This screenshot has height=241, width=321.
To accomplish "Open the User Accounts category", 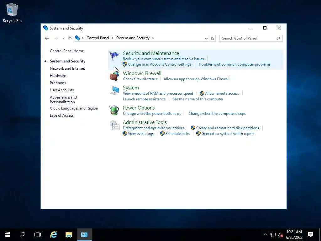I will tap(62, 90).
